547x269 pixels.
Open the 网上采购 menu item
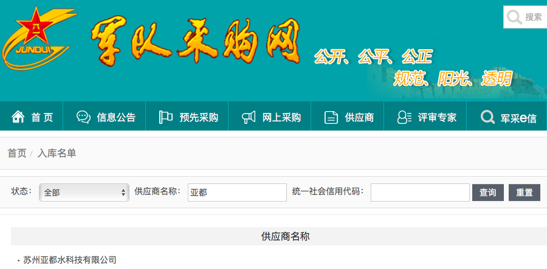(x=281, y=118)
